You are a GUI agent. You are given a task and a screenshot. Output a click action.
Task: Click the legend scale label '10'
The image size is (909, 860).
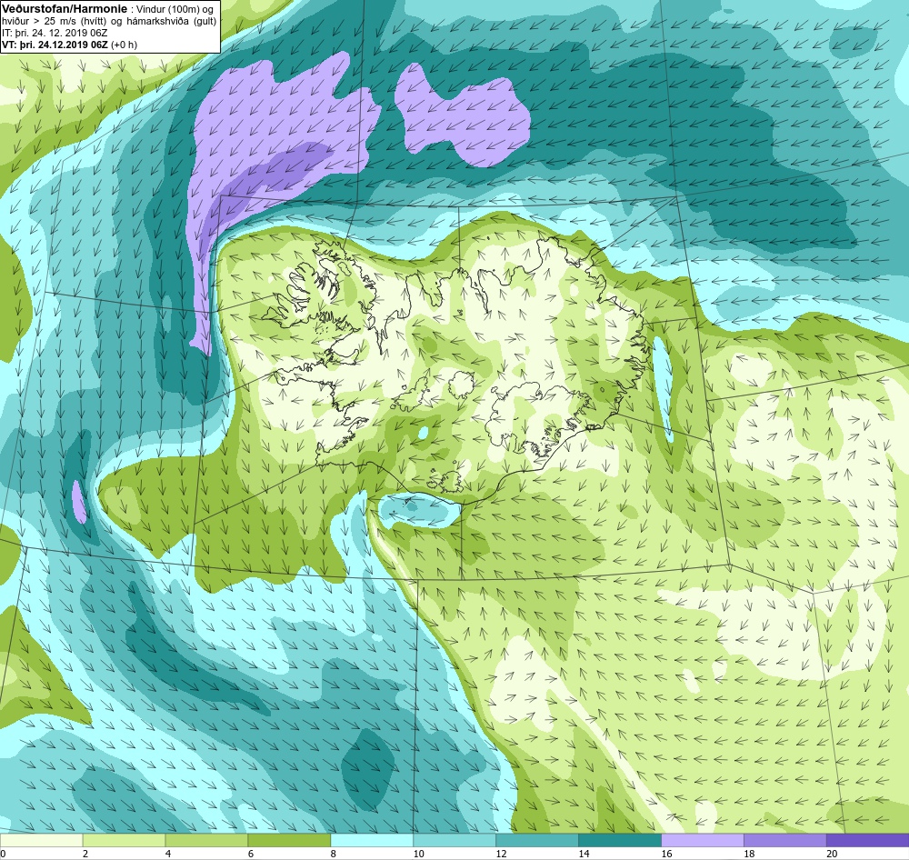(x=418, y=854)
